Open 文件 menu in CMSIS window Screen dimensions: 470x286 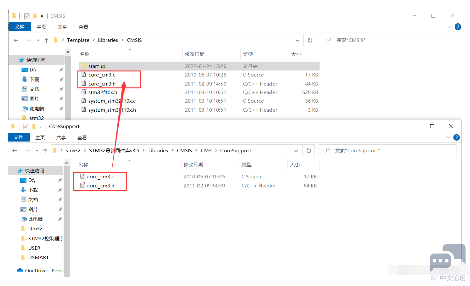point(19,27)
